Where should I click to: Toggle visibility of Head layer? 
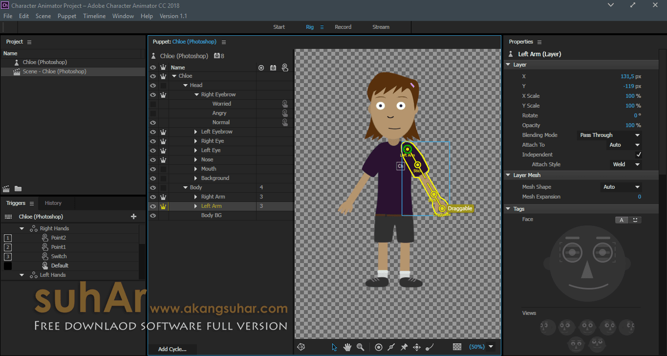pyautogui.click(x=153, y=85)
